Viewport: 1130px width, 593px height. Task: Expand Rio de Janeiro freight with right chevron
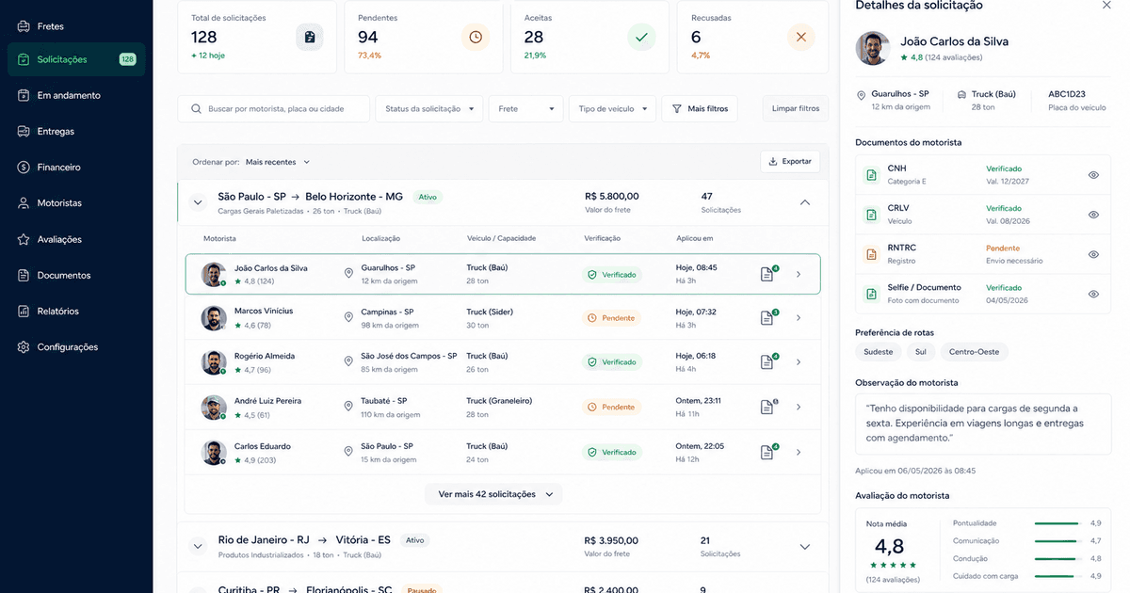click(804, 546)
